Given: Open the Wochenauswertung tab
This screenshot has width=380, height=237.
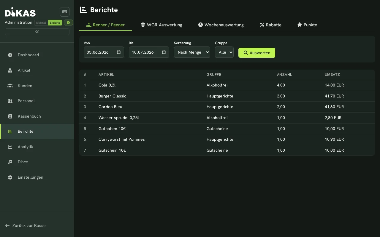Looking at the screenshot, I should 221,25.
